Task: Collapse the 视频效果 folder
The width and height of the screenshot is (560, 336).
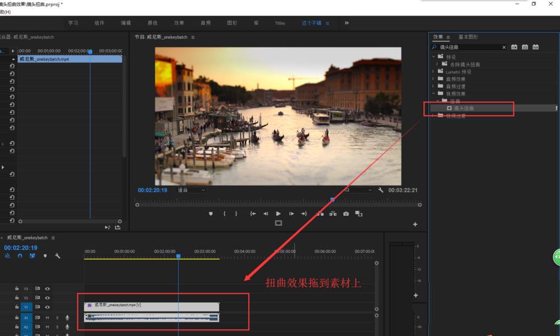Action: pos(433,93)
